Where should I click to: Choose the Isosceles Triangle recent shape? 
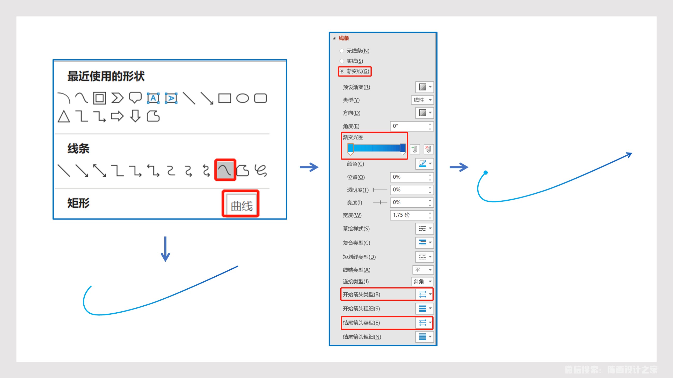pos(64,116)
